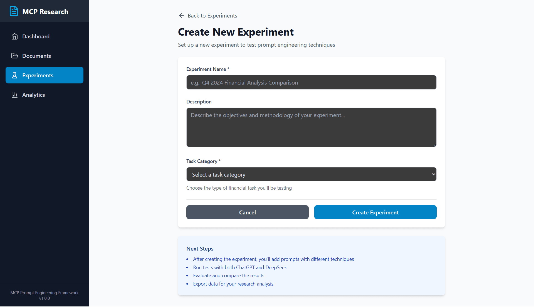Click the Experiments flask icon

(x=14, y=75)
